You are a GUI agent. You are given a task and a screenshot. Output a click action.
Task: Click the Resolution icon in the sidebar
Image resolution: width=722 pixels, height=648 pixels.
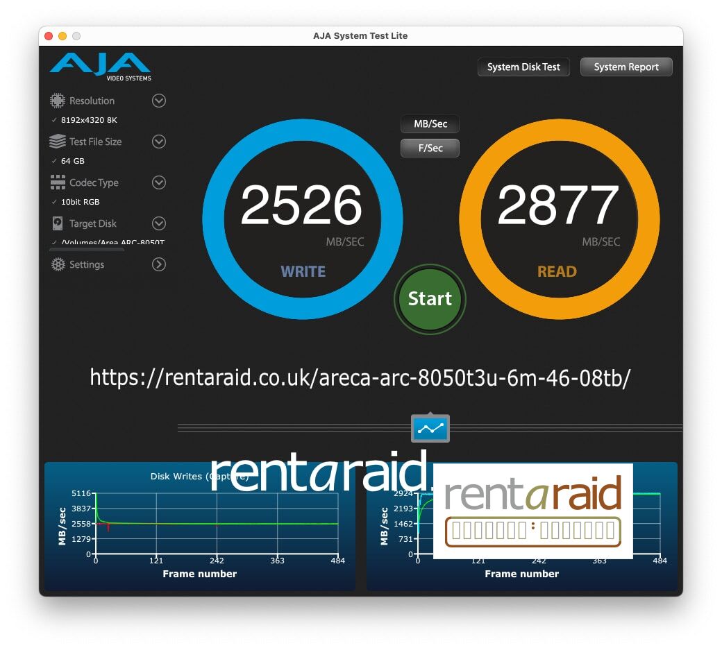click(59, 100)
